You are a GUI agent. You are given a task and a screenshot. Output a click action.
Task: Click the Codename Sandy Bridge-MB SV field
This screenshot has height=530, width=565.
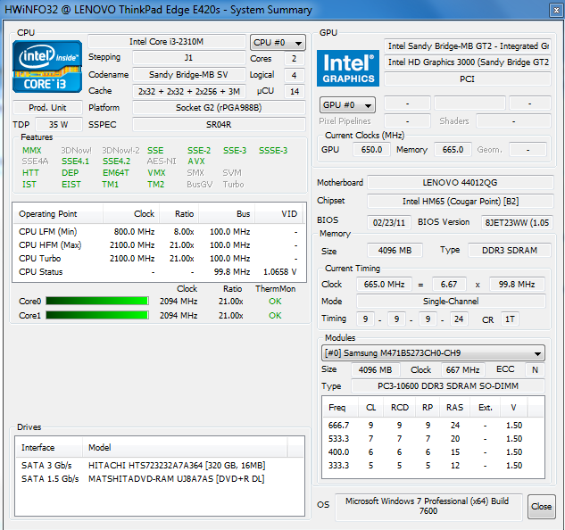pos(189,75)
